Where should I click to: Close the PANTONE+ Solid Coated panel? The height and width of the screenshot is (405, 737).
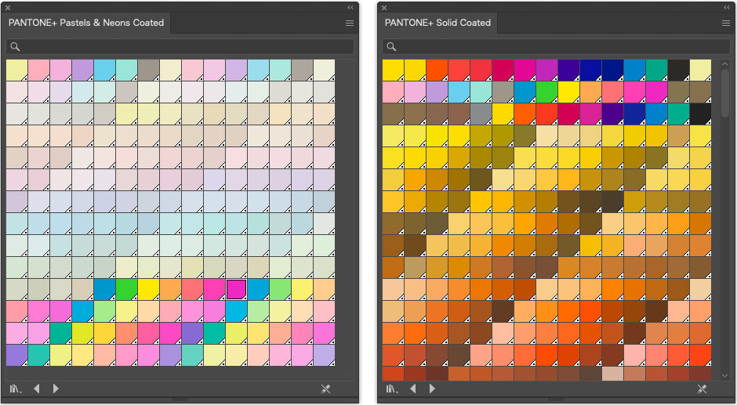(384, 7)
